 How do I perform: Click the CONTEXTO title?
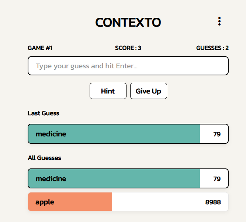point(128,22)
